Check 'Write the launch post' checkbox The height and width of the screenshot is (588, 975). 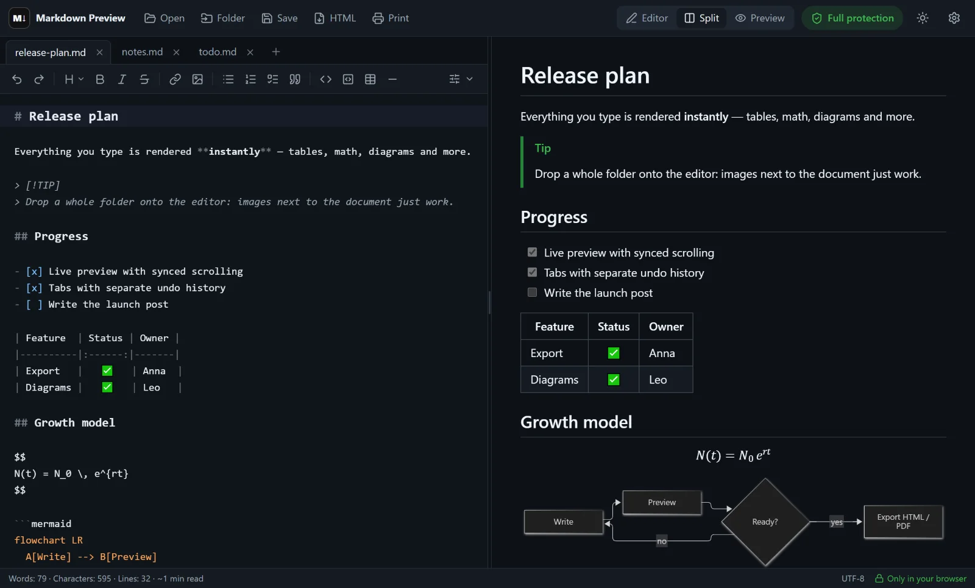click(532, 292)
